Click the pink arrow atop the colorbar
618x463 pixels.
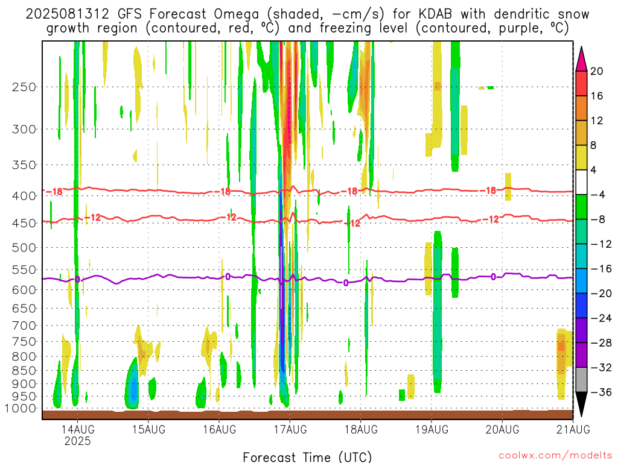coord(581,59)
